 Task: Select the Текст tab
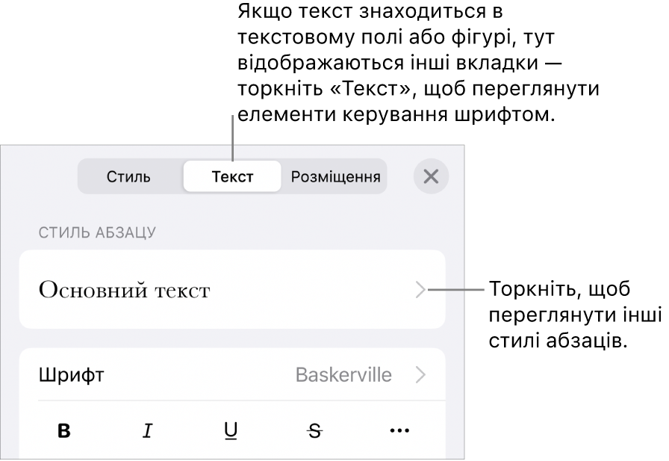[x=232, y=176]
